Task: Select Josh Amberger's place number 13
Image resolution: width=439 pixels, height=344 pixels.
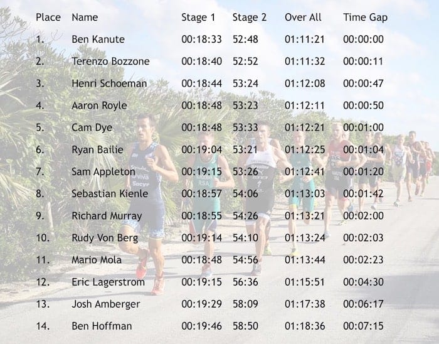Action: click(42, 304)
